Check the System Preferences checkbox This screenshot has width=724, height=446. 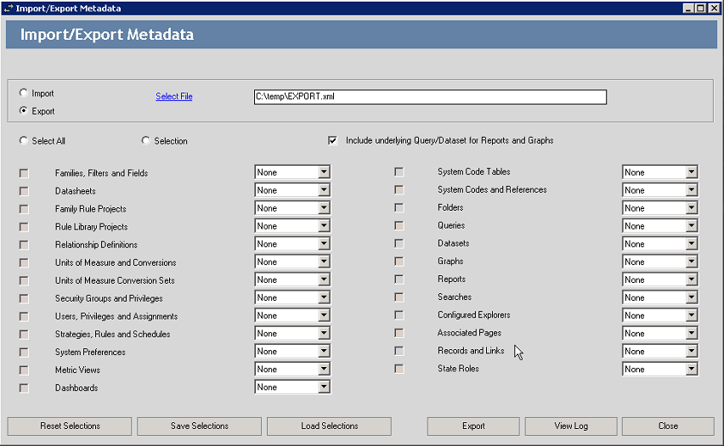(x=24, y=353)
